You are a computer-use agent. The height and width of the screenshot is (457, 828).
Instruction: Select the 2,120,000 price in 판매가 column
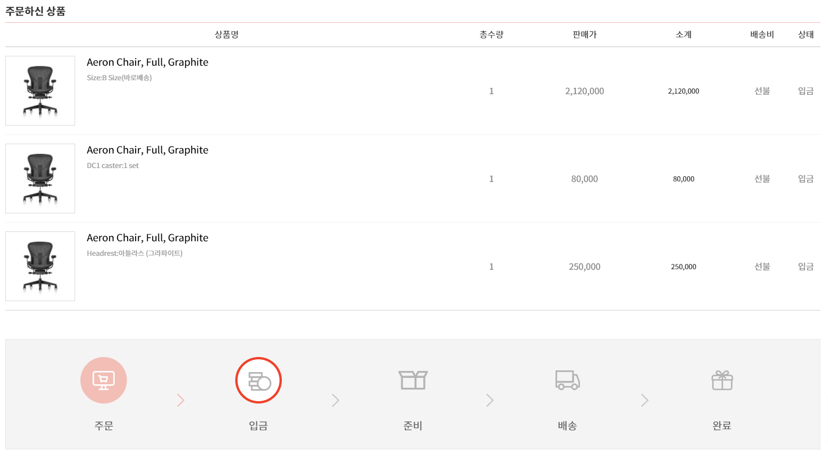[x=585, y=91]
